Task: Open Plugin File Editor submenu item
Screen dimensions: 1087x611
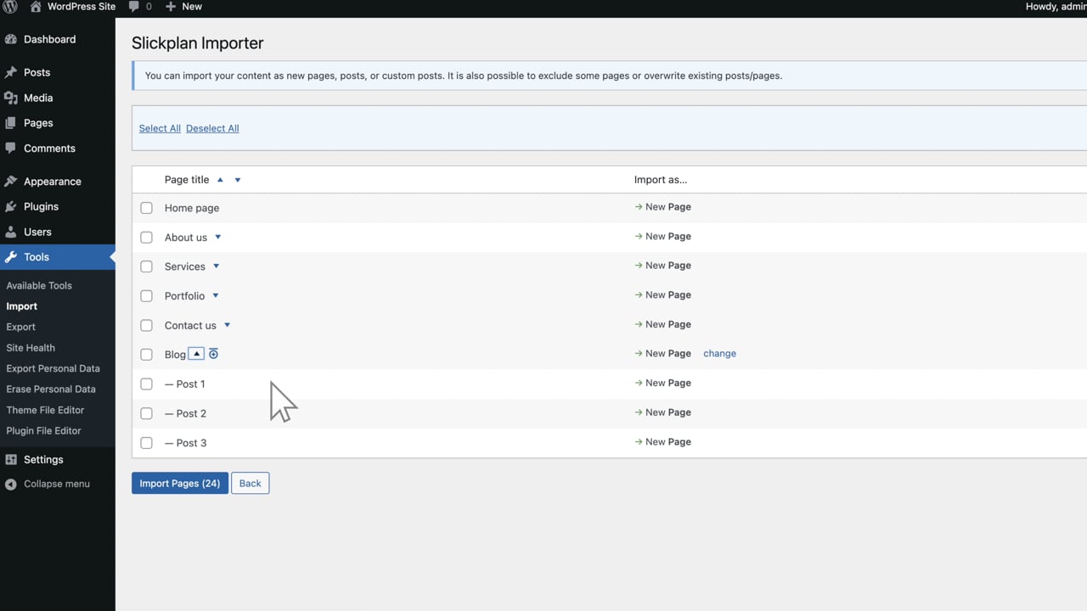Action: 43,430
